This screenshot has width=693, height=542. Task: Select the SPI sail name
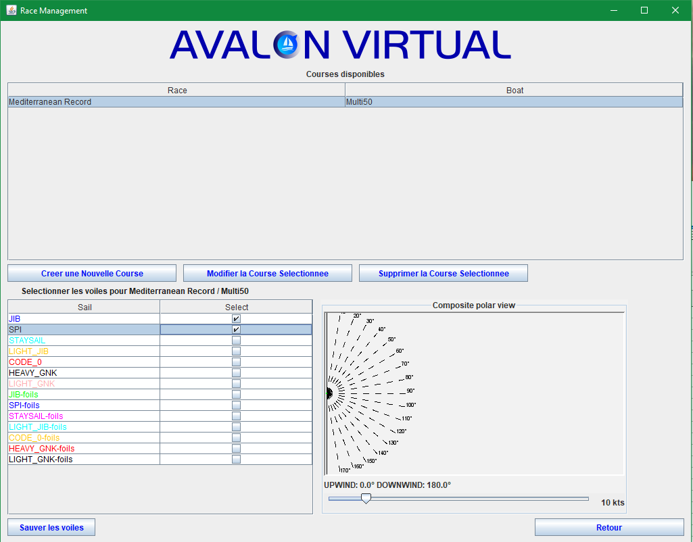15,330
